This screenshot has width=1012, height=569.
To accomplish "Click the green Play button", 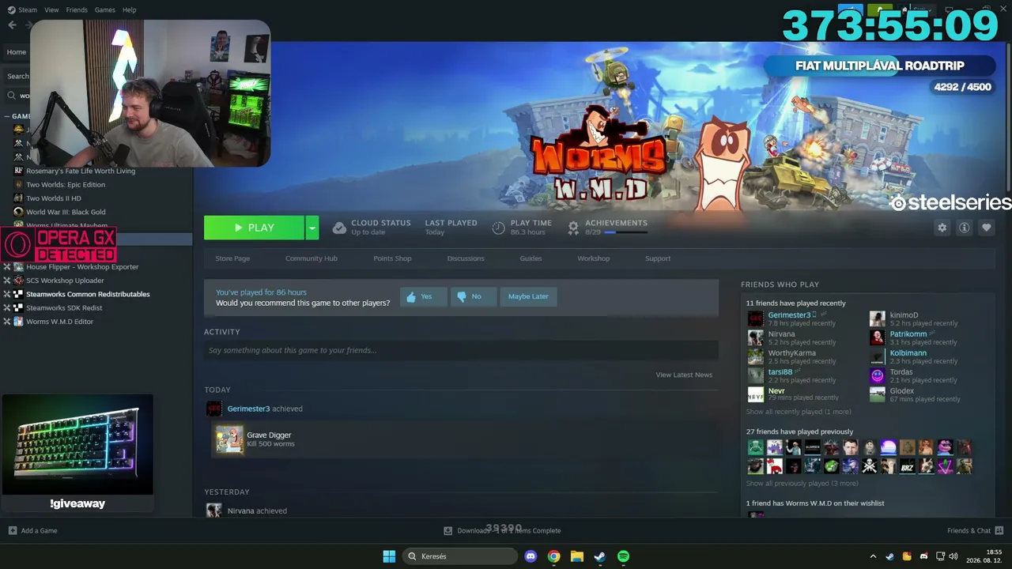I will (254, 228).
